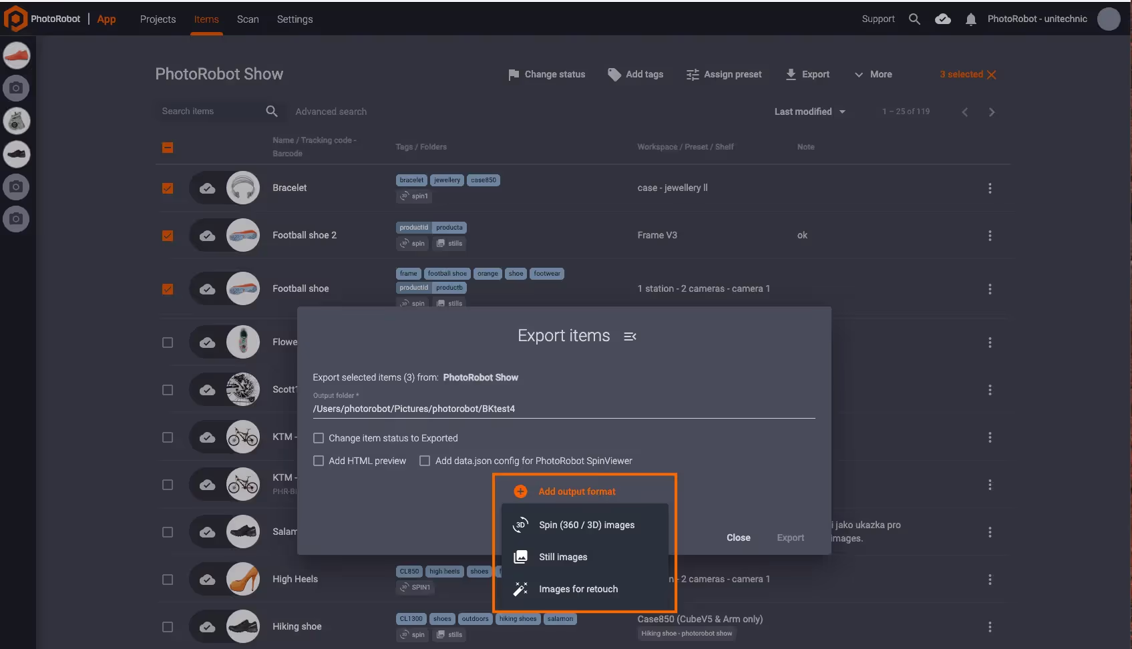Open the High Heels thumbnail
Image resolution: width=1132 pixels, height=649 pixels.
pos(243,580)
